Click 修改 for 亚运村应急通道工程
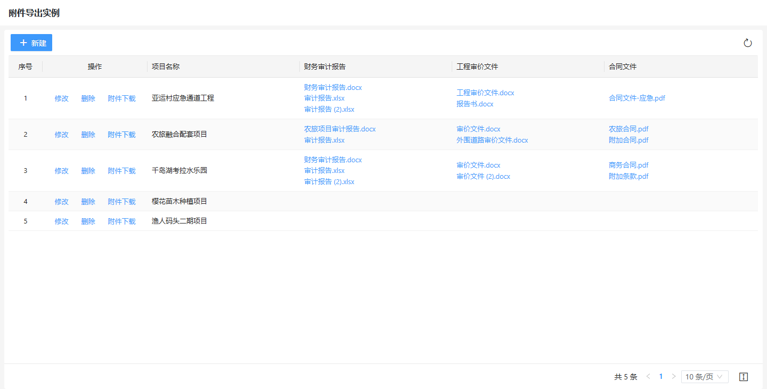 [61, 98]
